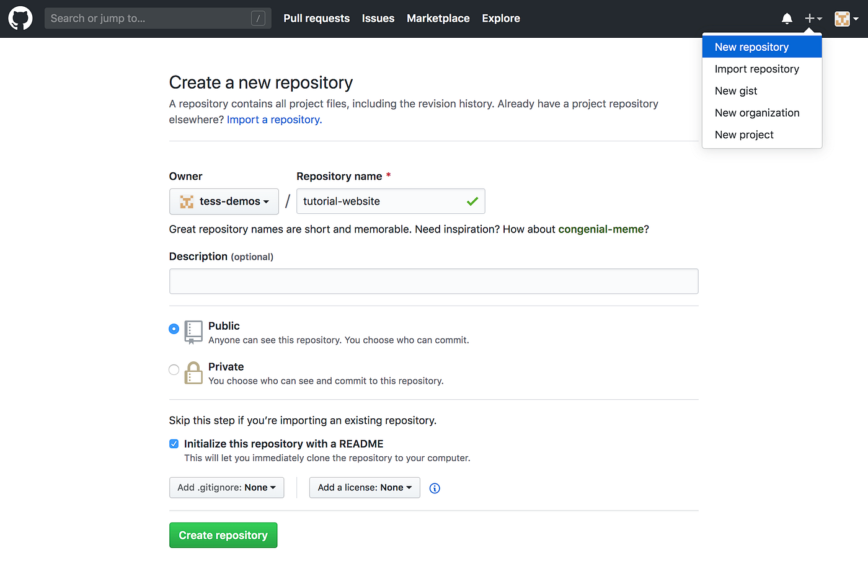This screenshot has width=868, height=564.
Task: Choose New gist from menu
Action: click(x=762, y=91)
